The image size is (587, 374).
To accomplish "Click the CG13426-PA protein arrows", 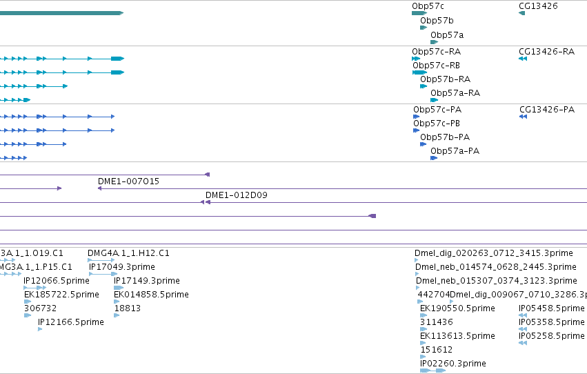I will point(524,117).
